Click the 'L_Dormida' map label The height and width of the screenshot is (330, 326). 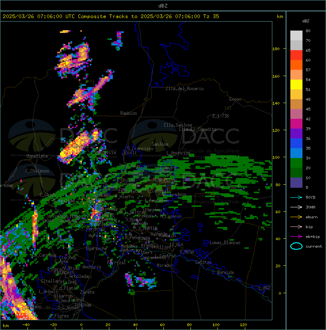coord(223,272)
